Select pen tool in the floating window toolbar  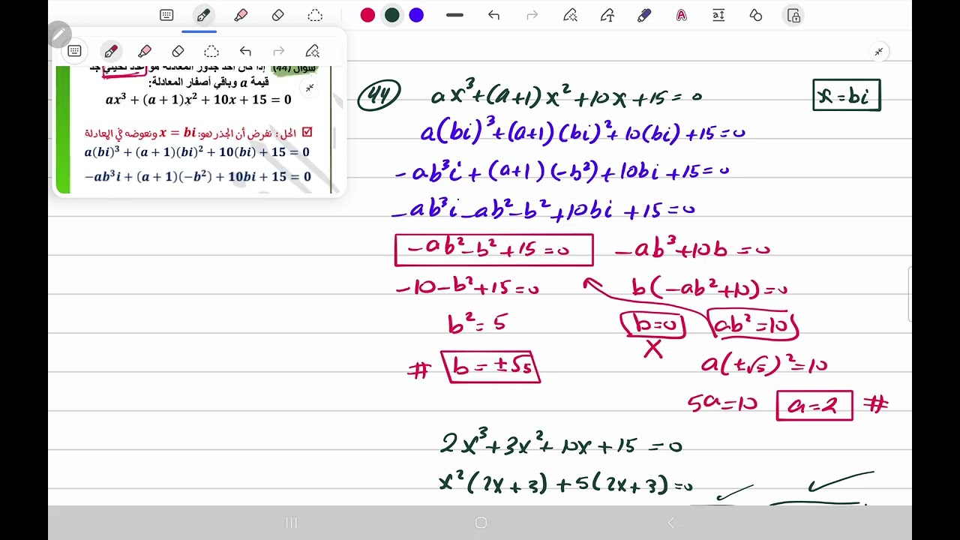111,51
